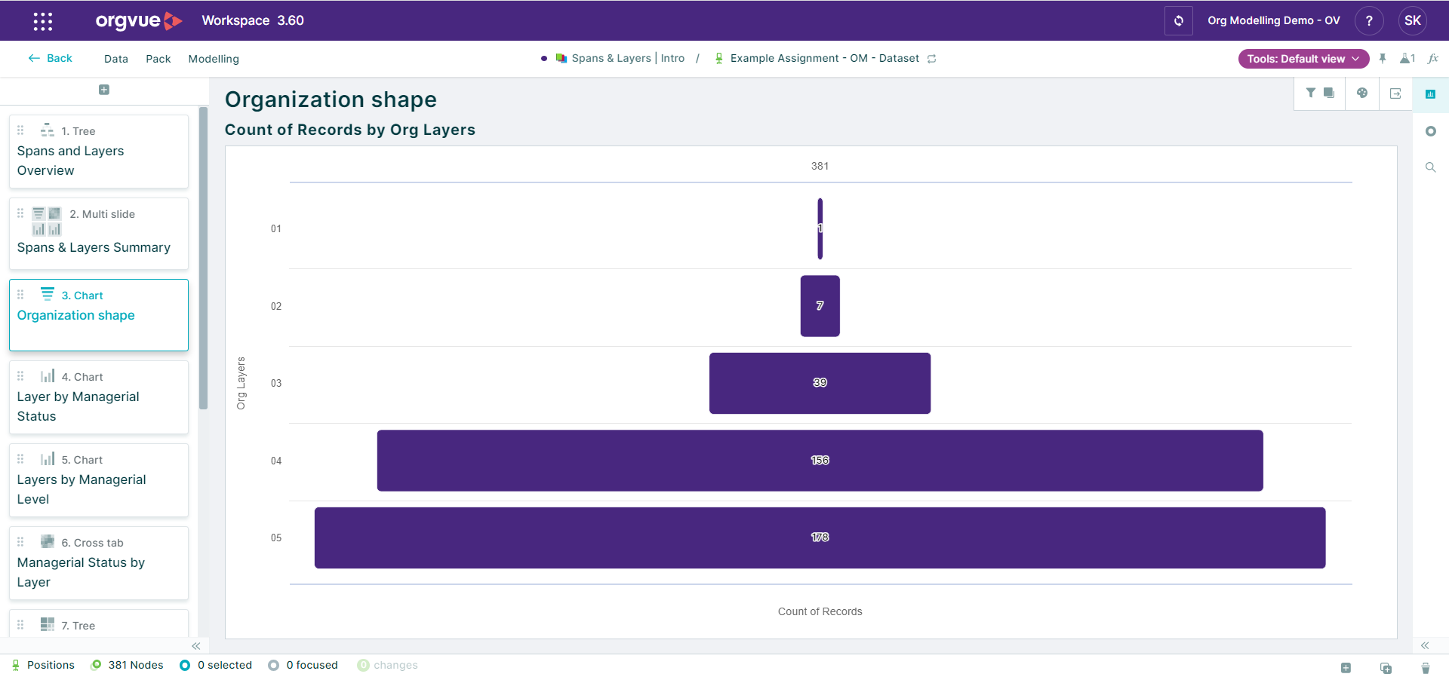The height and width of the screenshot is (680, 1449).
Task: Click the orgvue logo
Action: pos(139,21)
